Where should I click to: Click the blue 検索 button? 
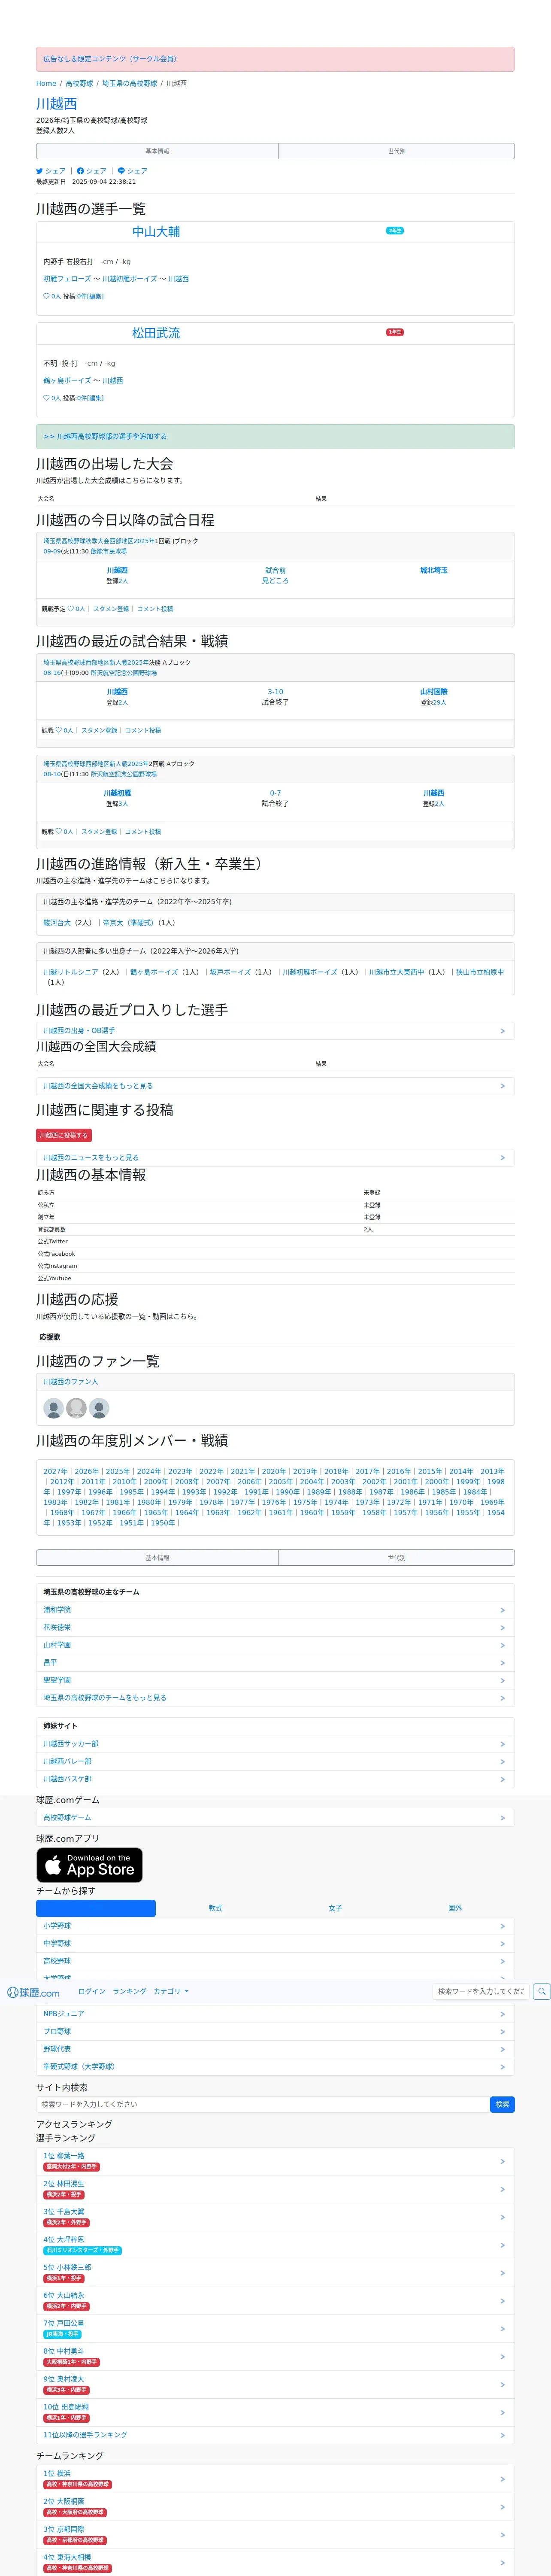503,2104
